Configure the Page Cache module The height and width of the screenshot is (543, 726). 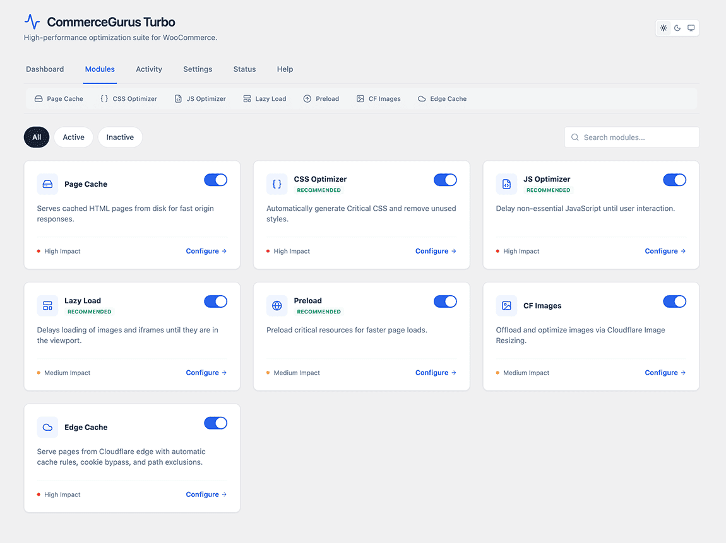[206, 251]
